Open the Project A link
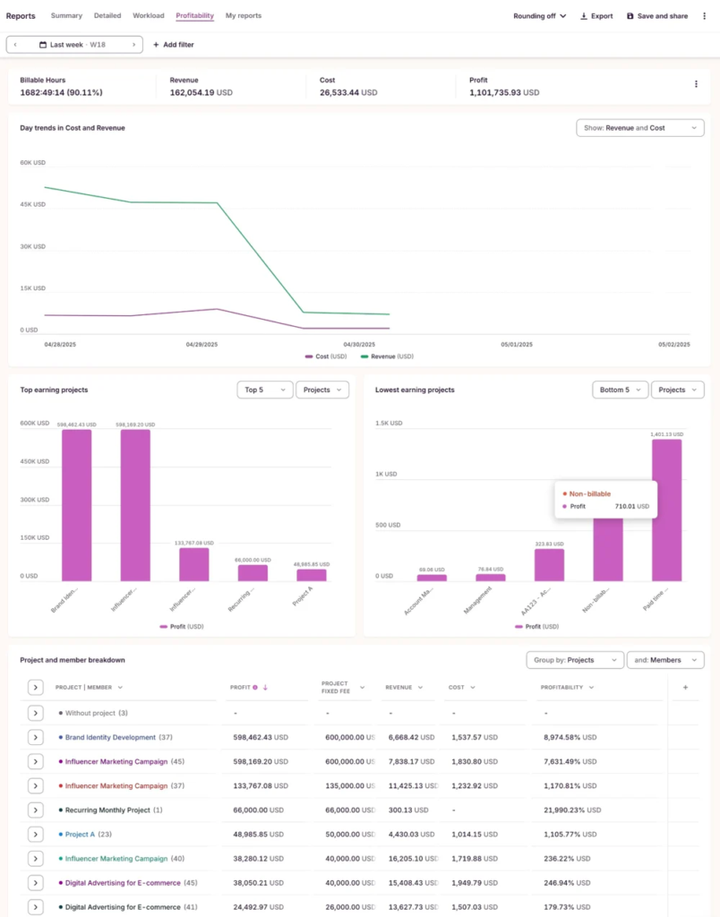Viewport: 720px width, 917px height. coord(80,835)
